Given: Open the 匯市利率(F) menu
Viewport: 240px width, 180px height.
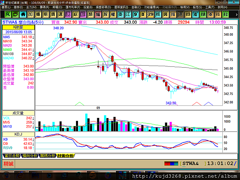Looking at the screenshot, I should 73,7.
